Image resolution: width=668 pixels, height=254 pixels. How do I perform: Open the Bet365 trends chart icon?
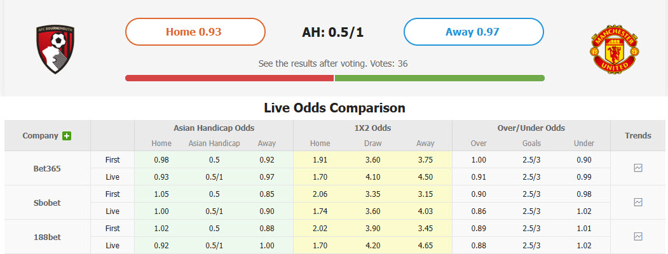pos(638,168)
